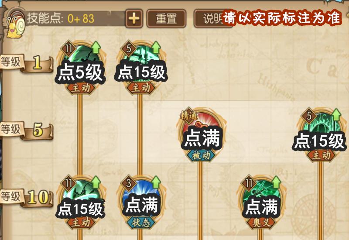Select the level 1 skill marked 点5级

tap(81, 68)
